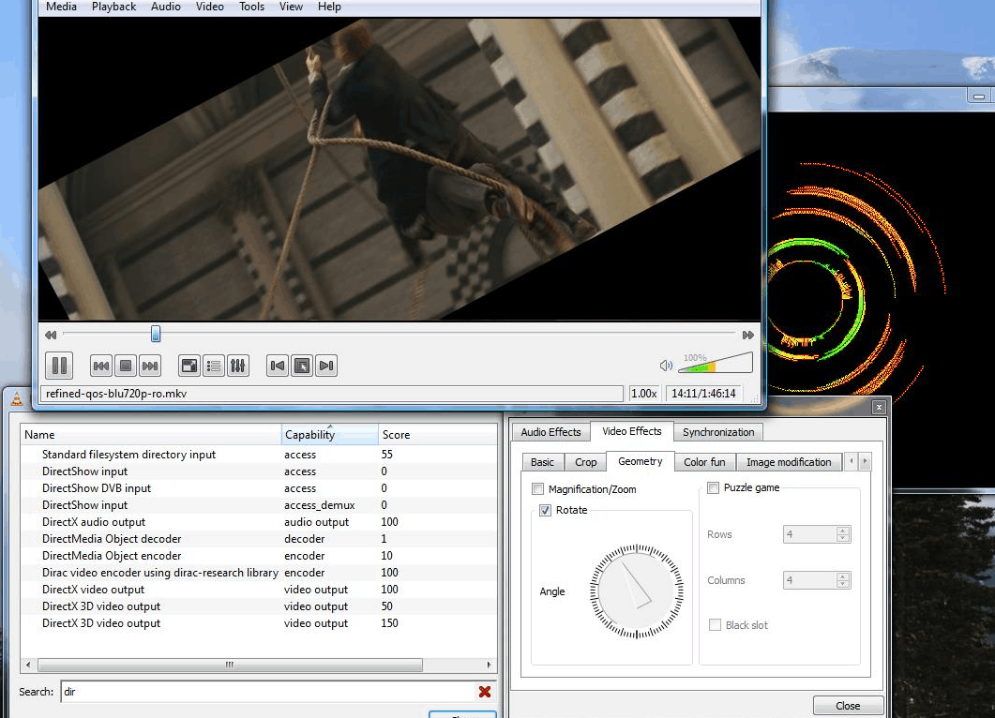
Task: Open extended settings equalizer icon
Action: (x=238, y=366)
